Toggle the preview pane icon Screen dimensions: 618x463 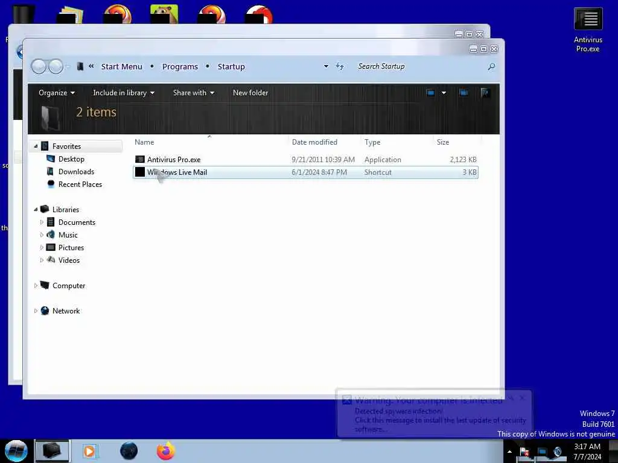[463, 93]
